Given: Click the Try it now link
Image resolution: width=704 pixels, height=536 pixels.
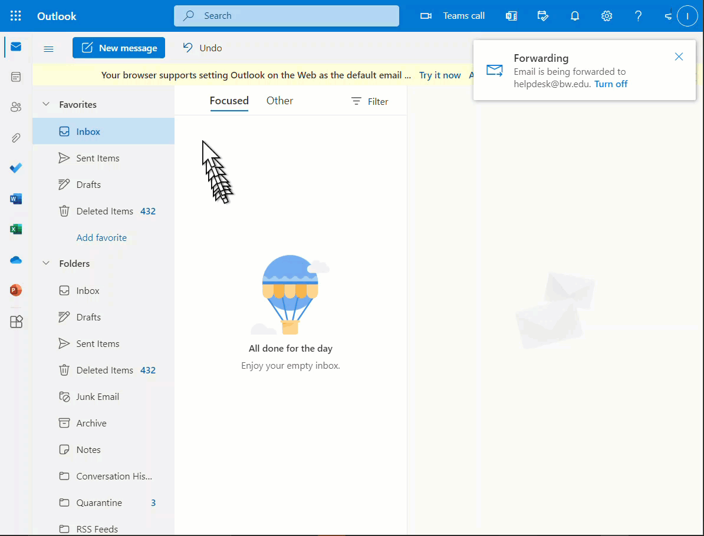Looking at the screenshot, I should click(x=440, y=75).
